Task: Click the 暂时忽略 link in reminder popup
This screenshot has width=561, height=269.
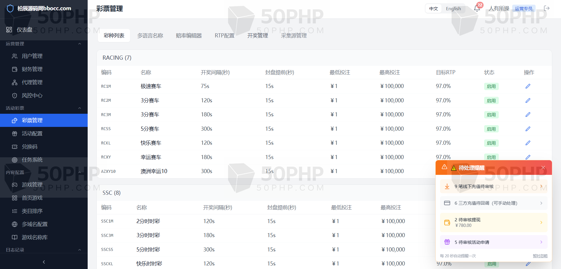Action: (540, 256)
